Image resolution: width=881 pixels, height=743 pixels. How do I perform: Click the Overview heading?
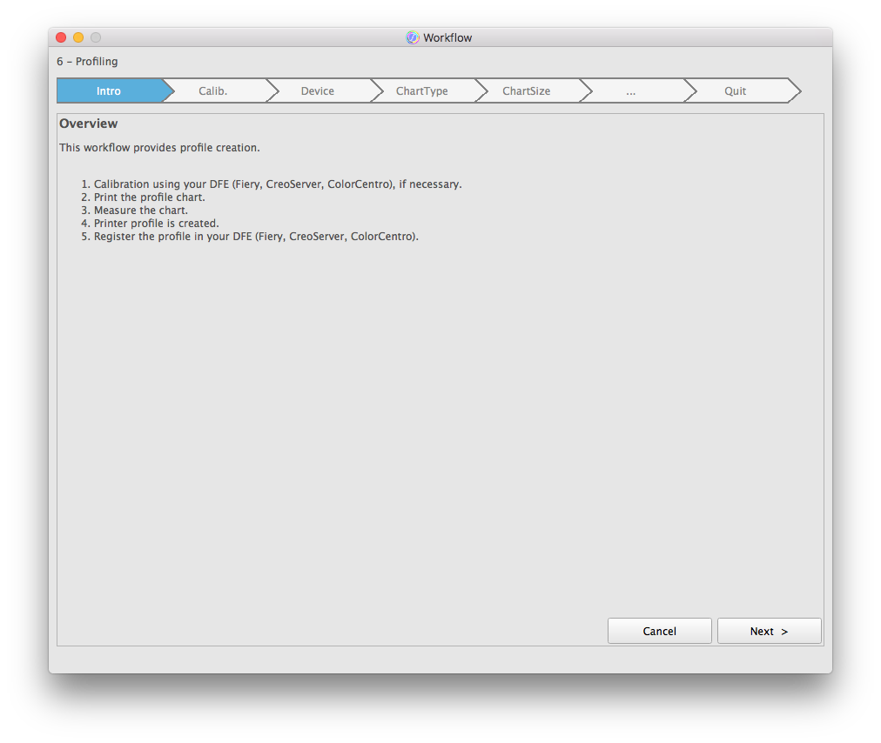tap(89, 124)
